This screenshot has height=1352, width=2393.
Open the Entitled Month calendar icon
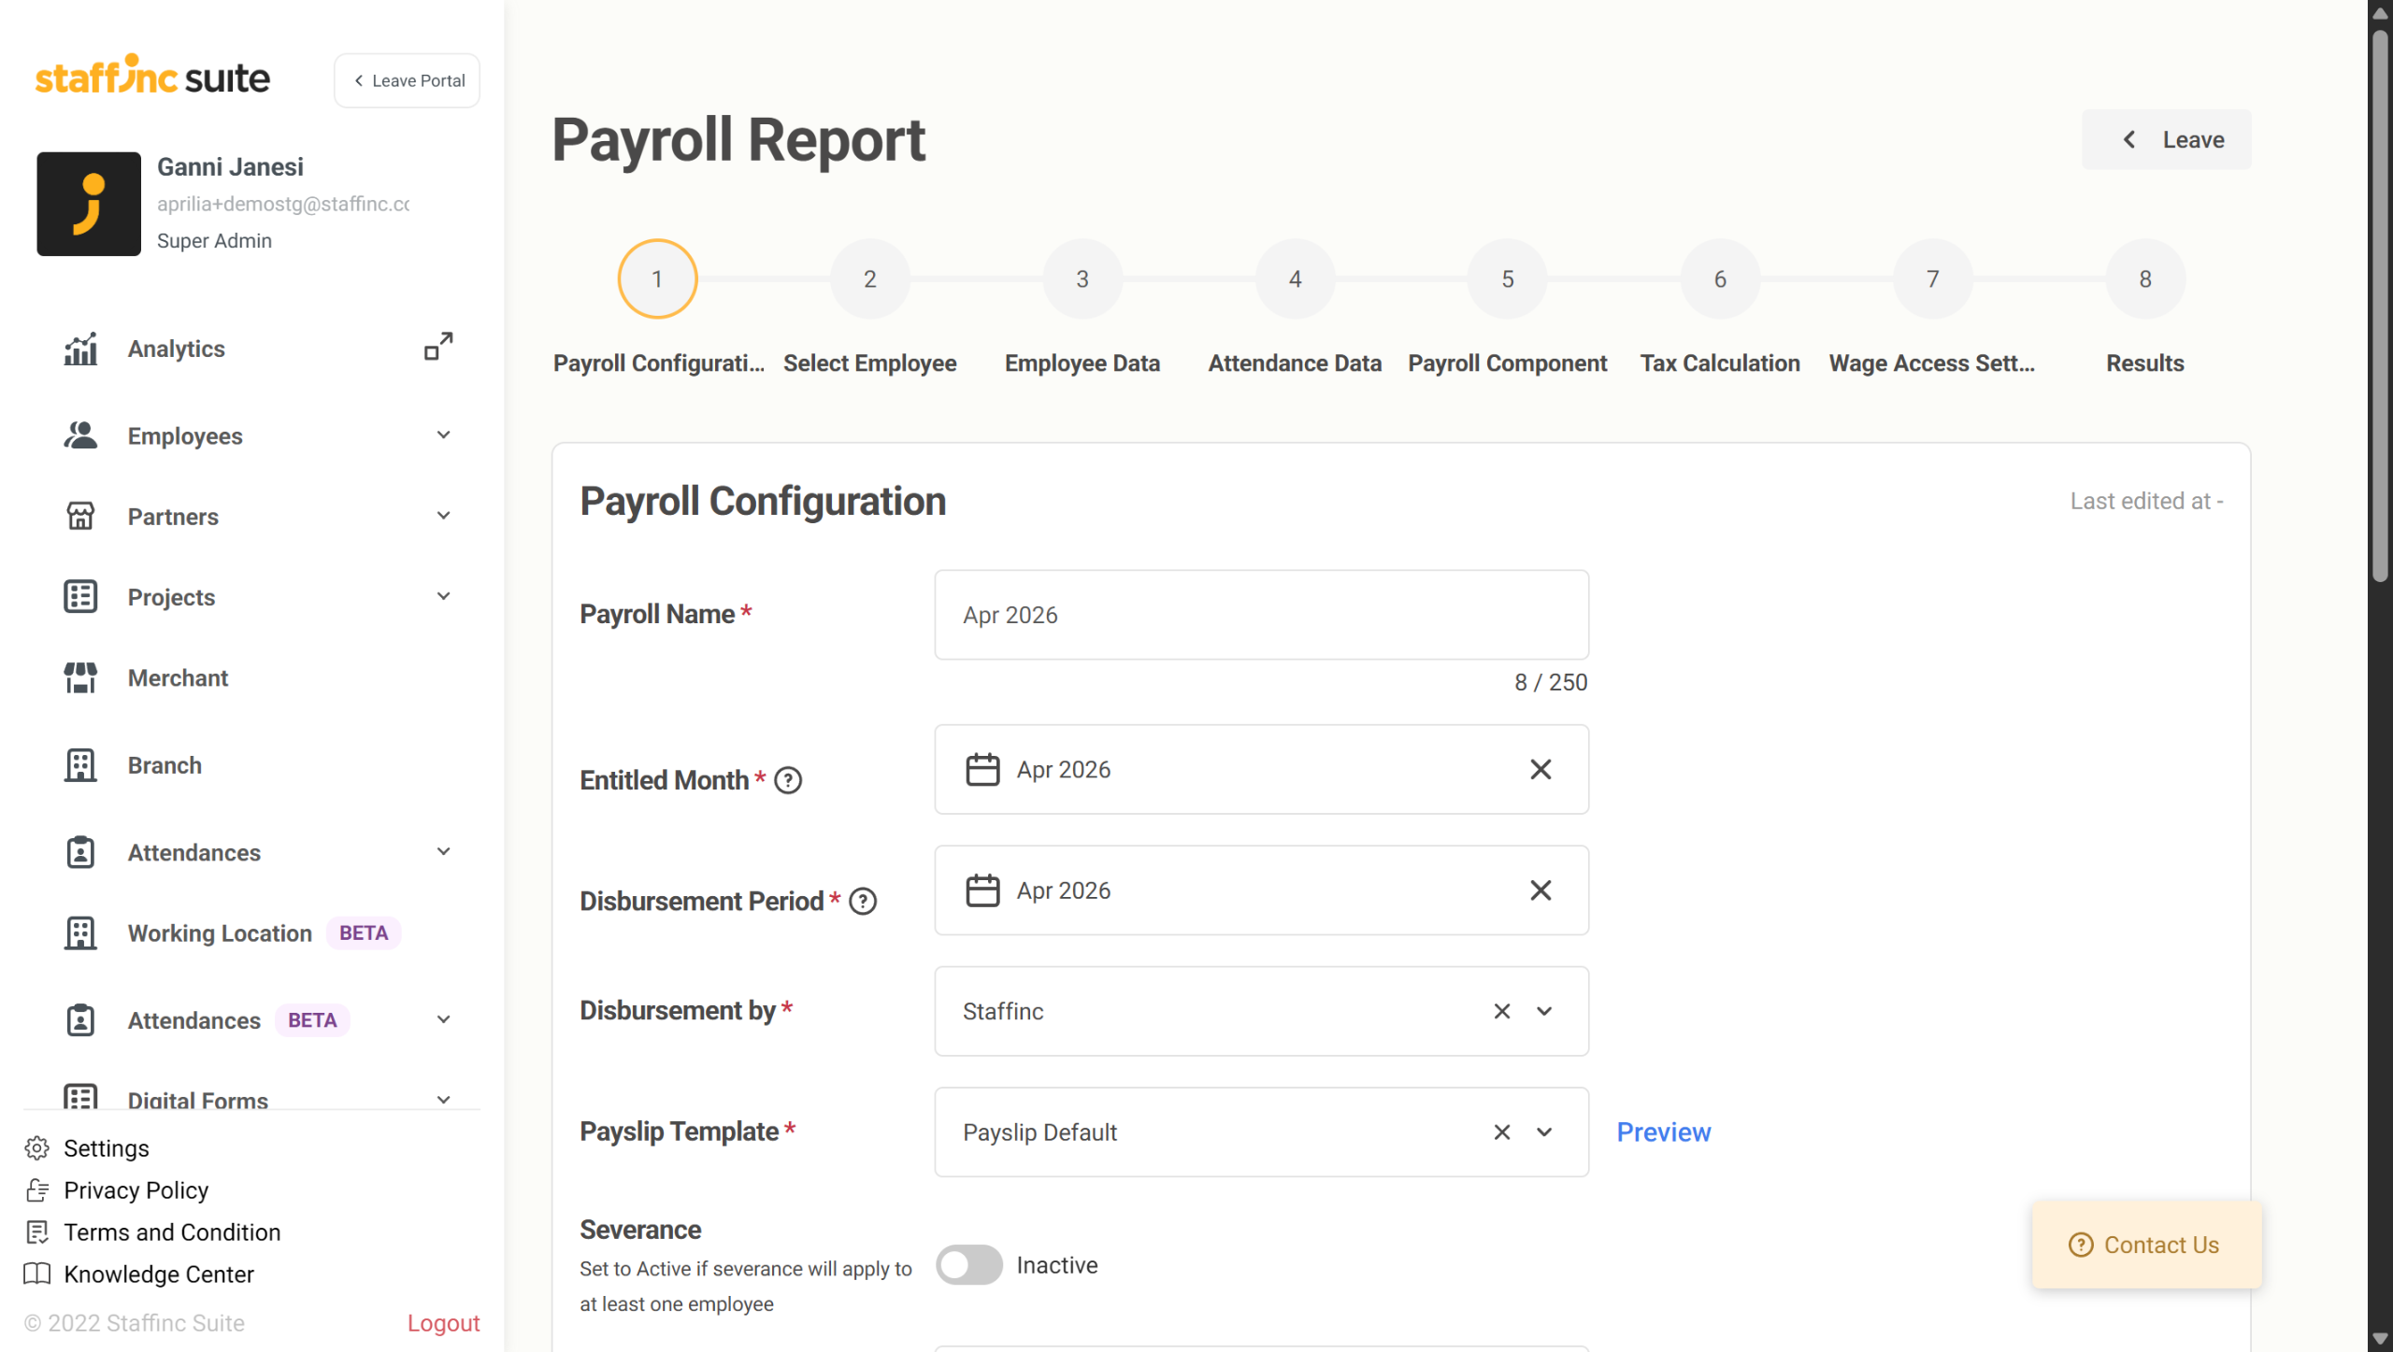982,769
